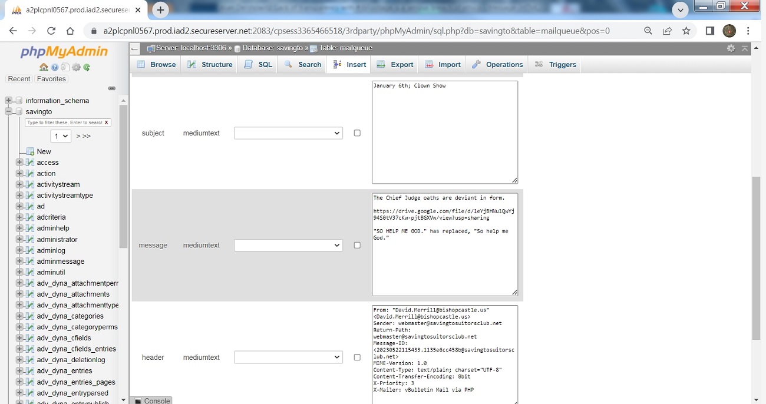Image resolution: width=766 pixels, height=404 pixels.
Task: Click the phpMyAdmin home icon
Action: (x=44, y=67)
